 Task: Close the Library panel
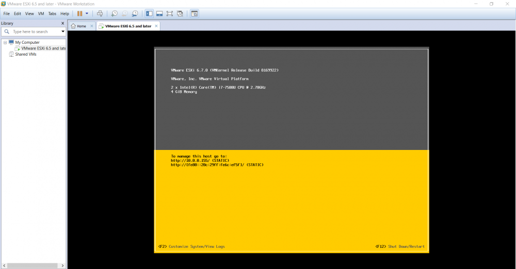point(62,23)
